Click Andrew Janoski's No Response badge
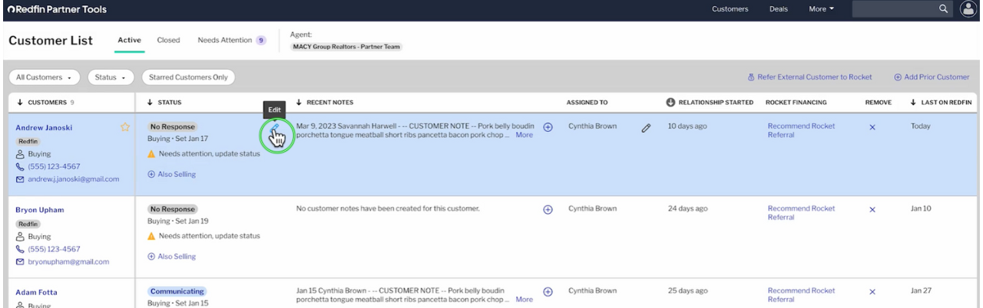This screenshot has height=308, width=983. pyautogui.click(x=172, y=126)
